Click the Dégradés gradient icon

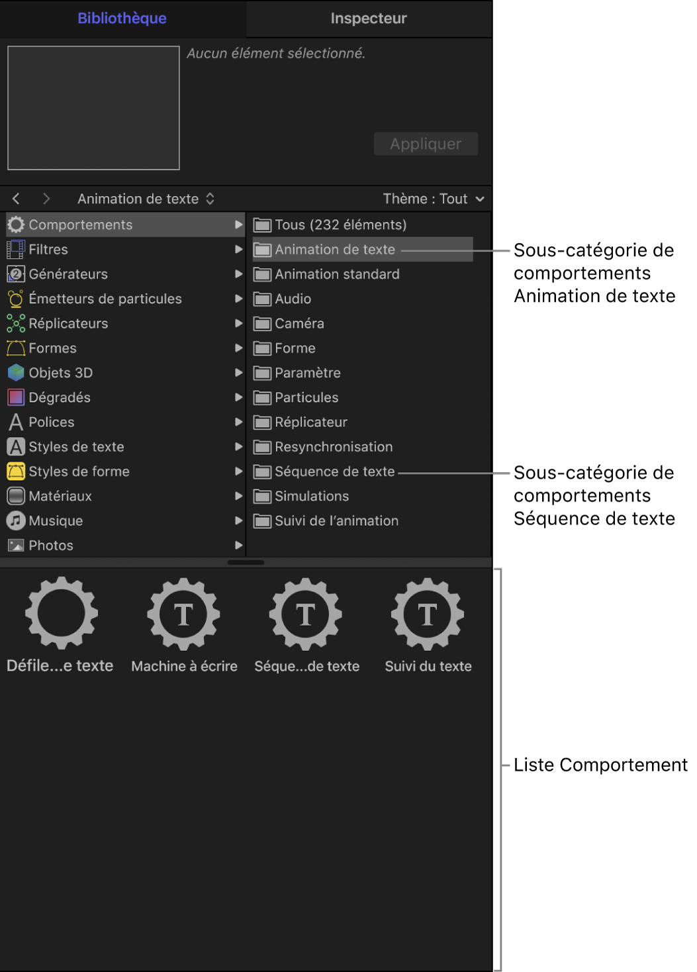point(16,397)
